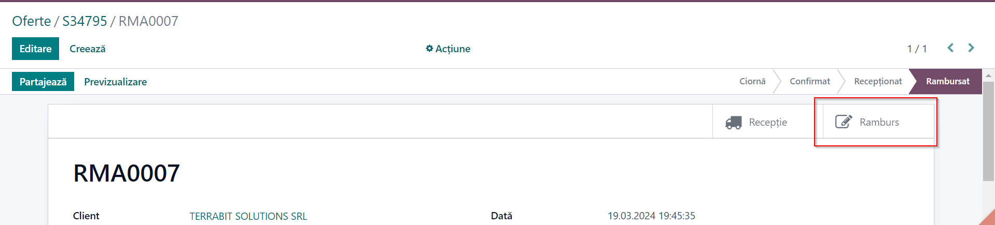Viewport: 995px width, 225px height.
Task: Click the Recepție truck icon
Action: [733, 122]
